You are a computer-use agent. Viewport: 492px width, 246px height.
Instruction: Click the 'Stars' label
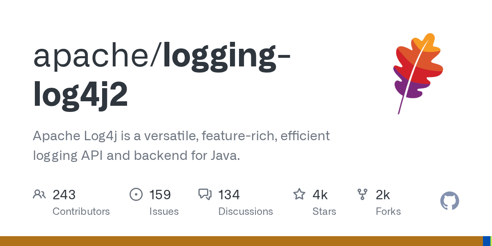(x=324, y=212)
